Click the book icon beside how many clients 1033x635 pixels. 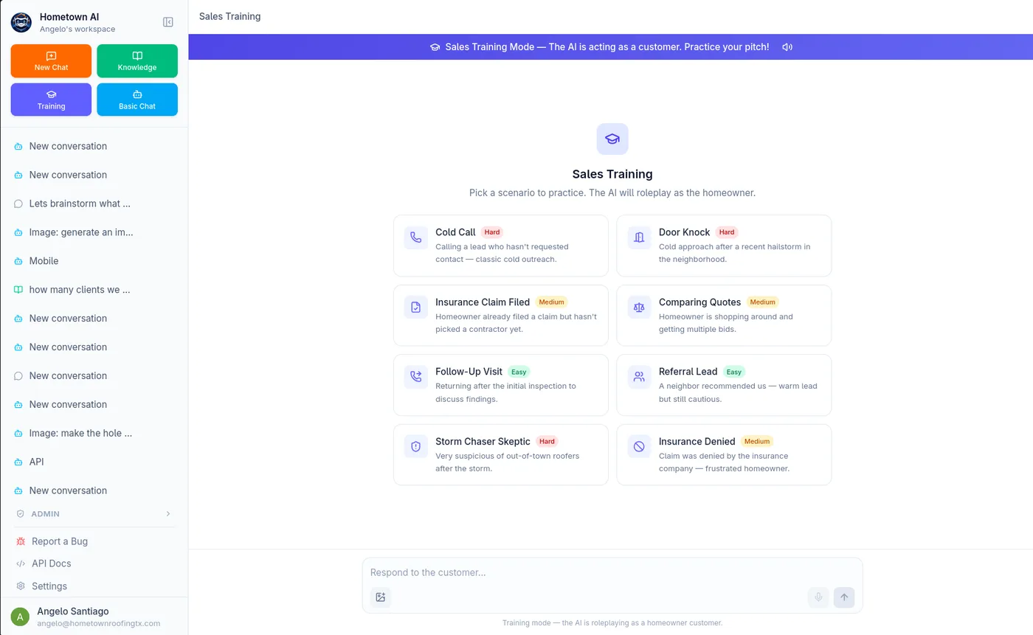(18, 290)
